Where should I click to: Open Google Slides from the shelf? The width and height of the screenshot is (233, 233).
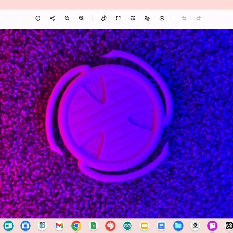(144, 226)
